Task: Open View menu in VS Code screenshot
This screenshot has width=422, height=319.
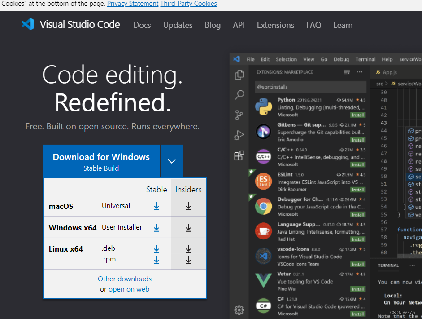Action: point(309,59)
